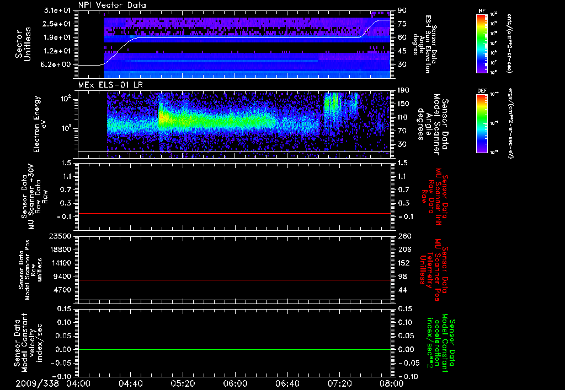The height and width of the screenshot is (390, 565).
Task: Click the NPI Vector Data panel title
Action: click(112, 5)
